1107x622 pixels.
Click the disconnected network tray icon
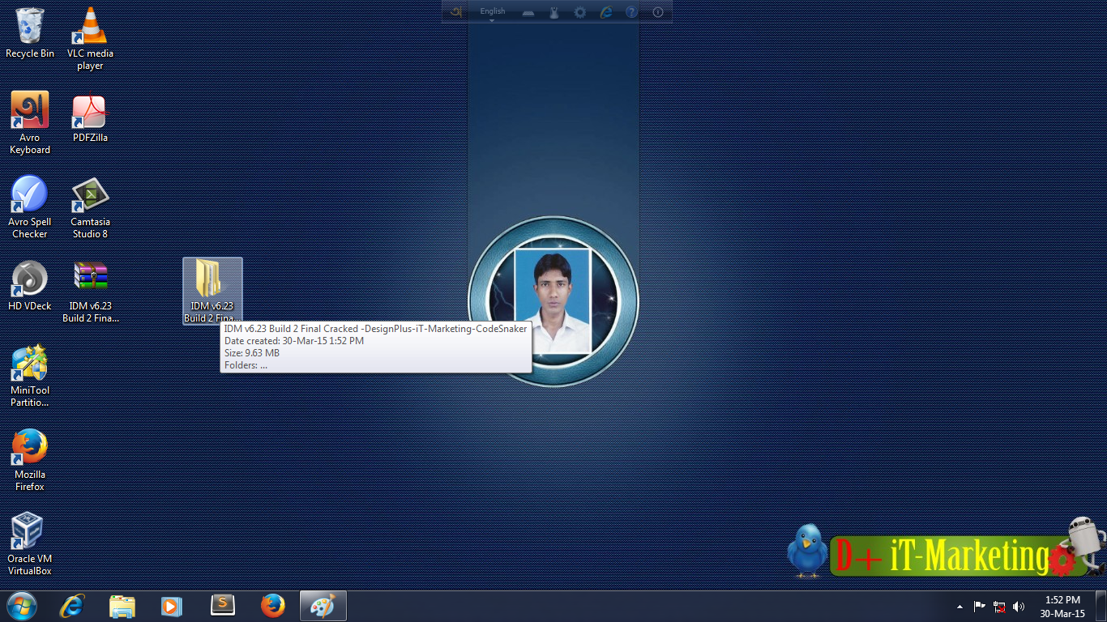click(999, 607)
